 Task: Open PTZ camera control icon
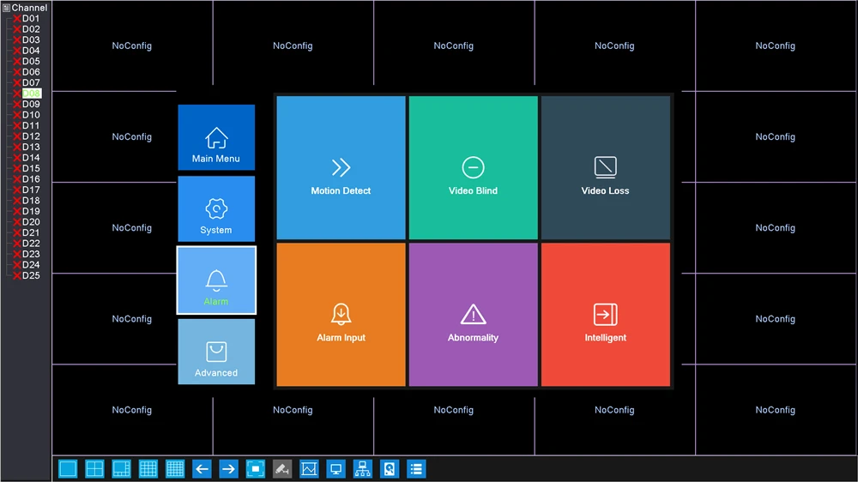click(282, 469)
